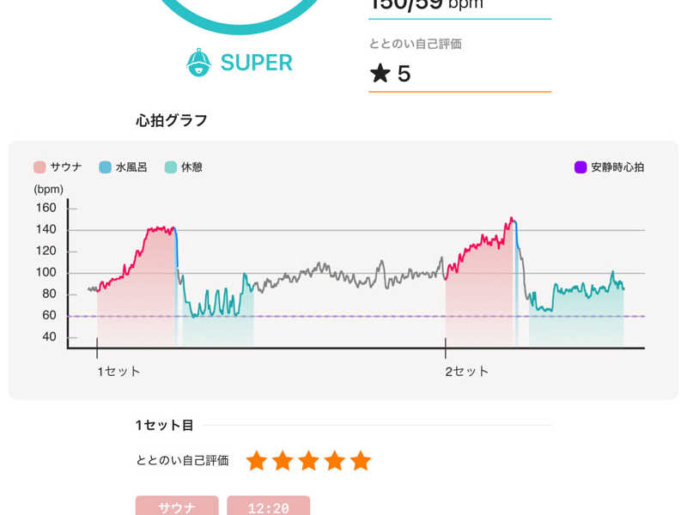Image resolution: width=687 pixels, height=515 pixels.
Task: Click the teal 休憩 legend swatch
Action: click(x=170, y=167)
